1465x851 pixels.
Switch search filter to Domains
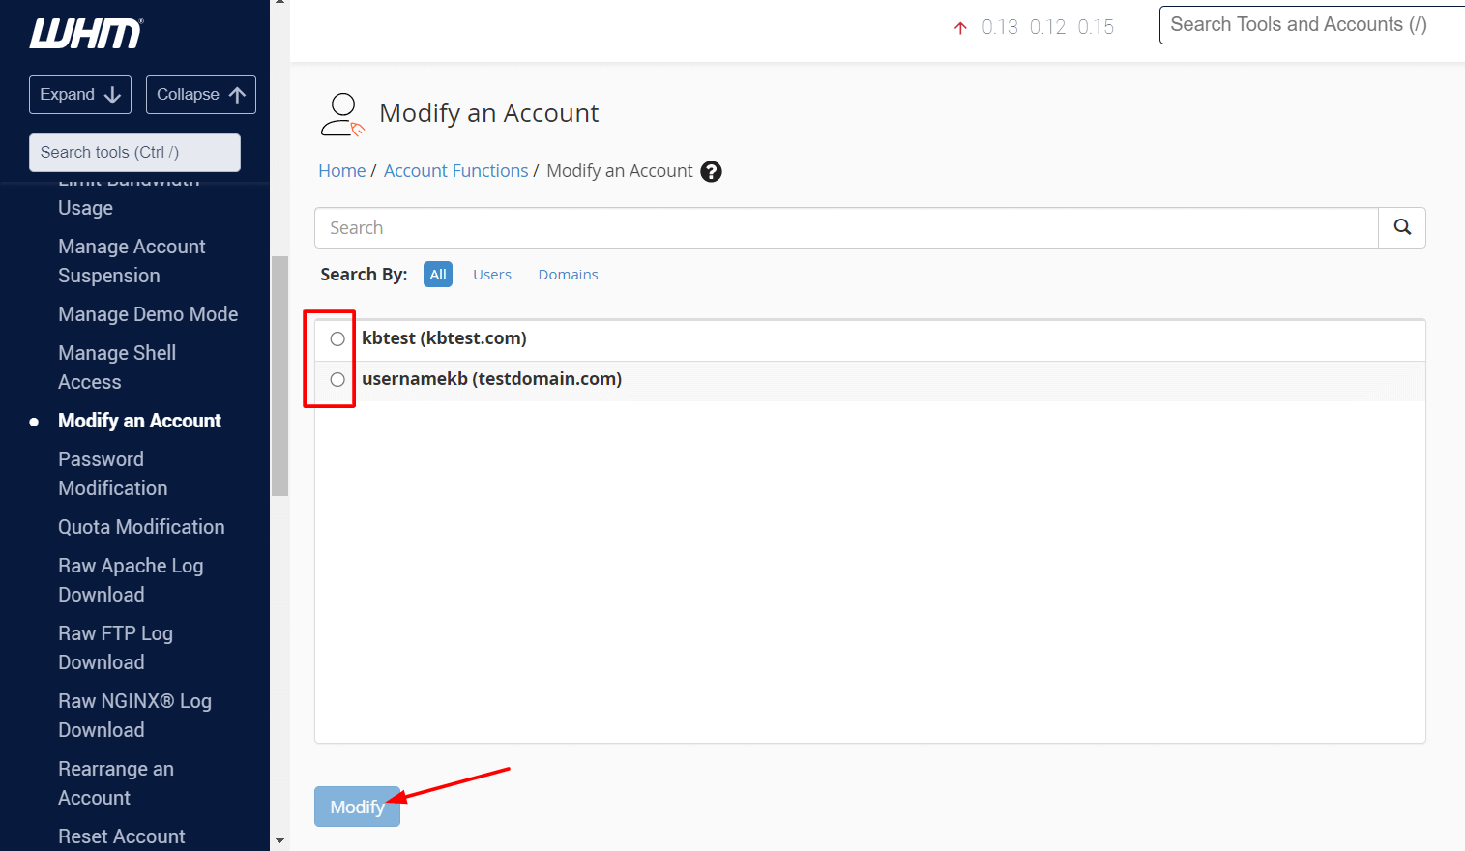click(x=568, y=274)
